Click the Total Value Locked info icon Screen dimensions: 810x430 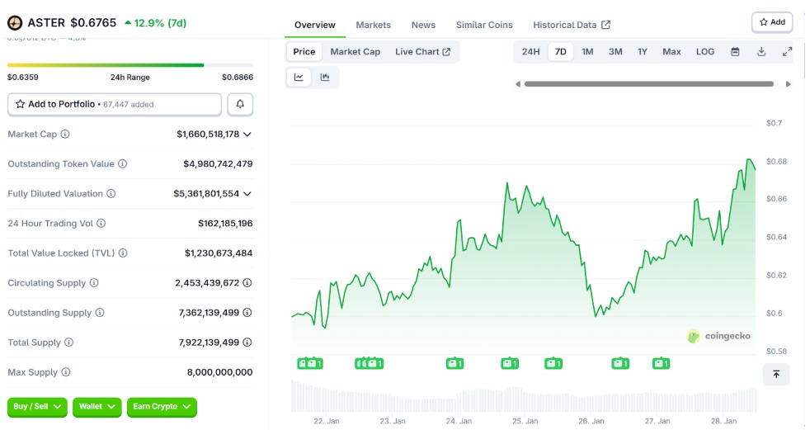tap(122, 253)
